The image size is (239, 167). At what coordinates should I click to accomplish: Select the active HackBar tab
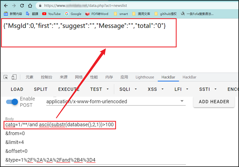tap(168, 77)
